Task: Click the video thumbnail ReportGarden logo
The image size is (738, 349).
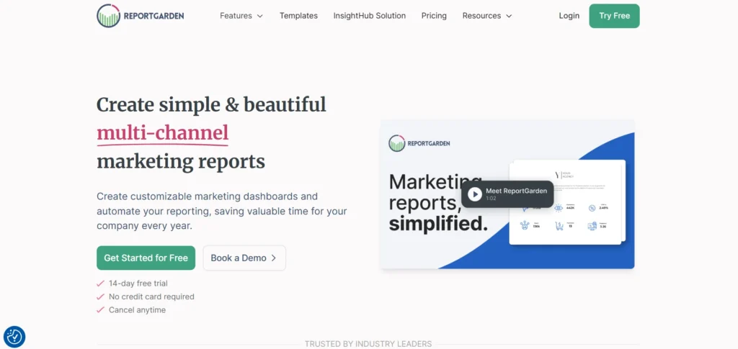Action: point(419,143)
